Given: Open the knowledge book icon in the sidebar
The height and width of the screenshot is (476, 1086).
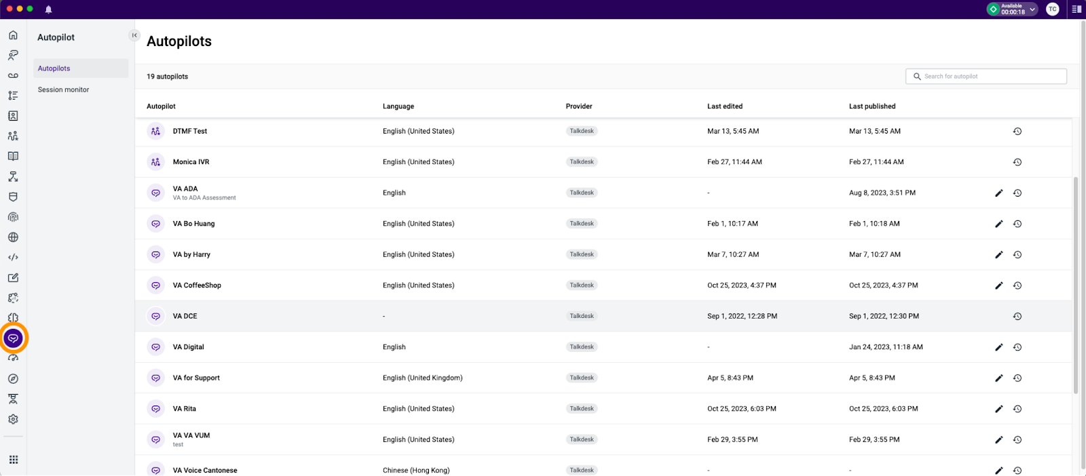Looking at the screenshot, I should point(13,156).
